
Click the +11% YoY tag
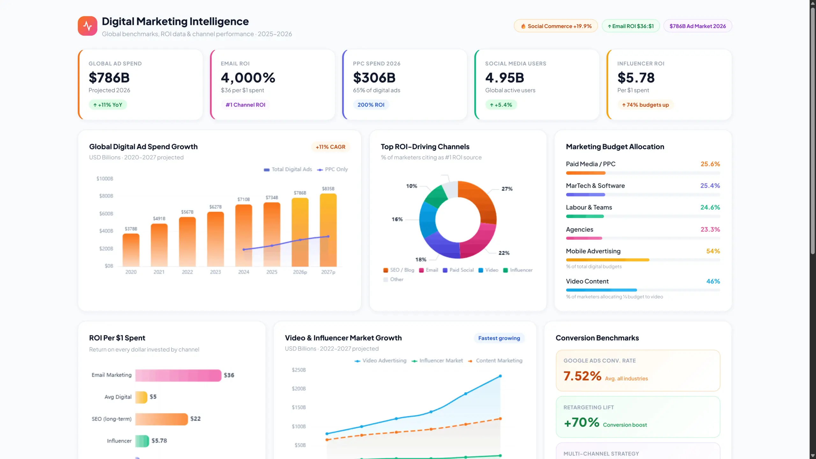pos(108,105)
